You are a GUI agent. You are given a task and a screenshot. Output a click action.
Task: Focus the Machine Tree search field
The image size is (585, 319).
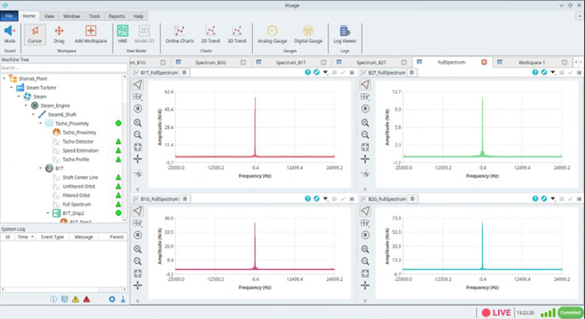(x=63, y=68)
